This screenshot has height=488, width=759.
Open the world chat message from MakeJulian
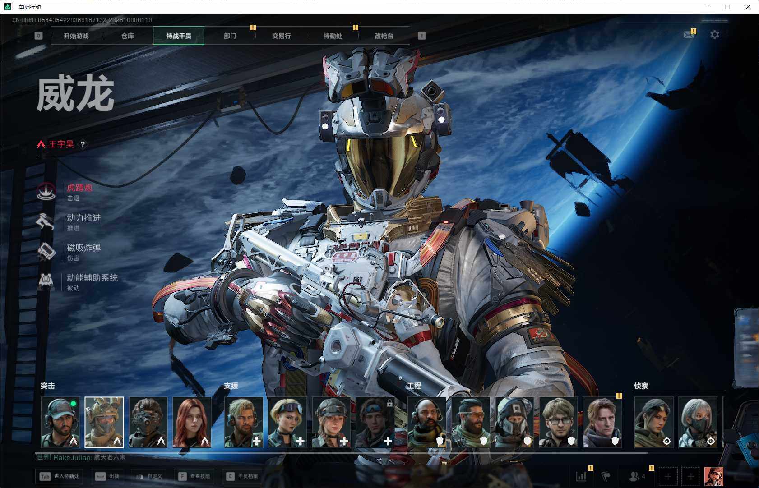[81, 457]
